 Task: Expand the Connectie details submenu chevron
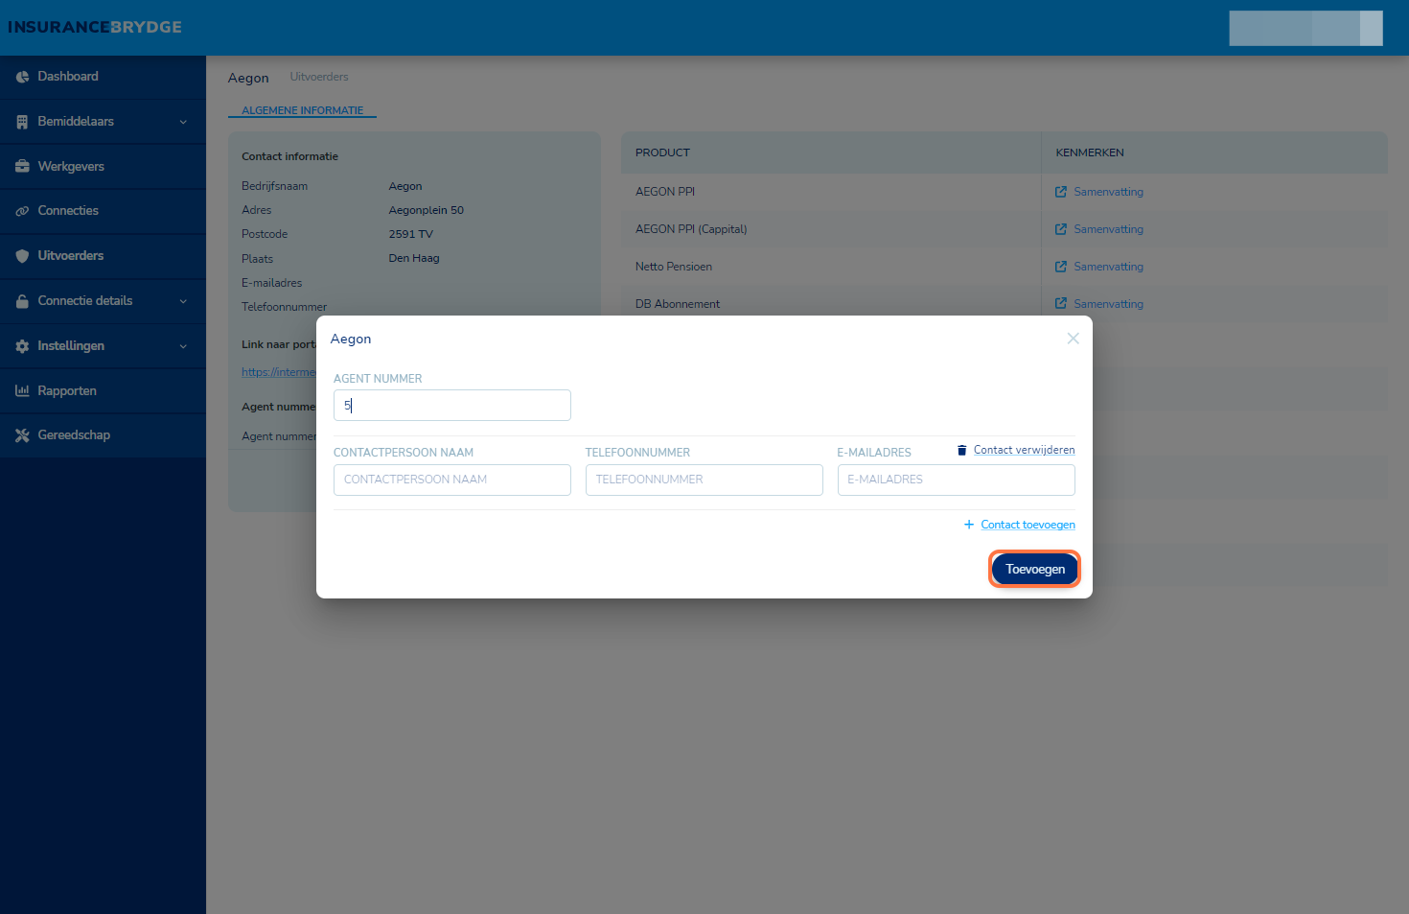[x=183, y=301]
